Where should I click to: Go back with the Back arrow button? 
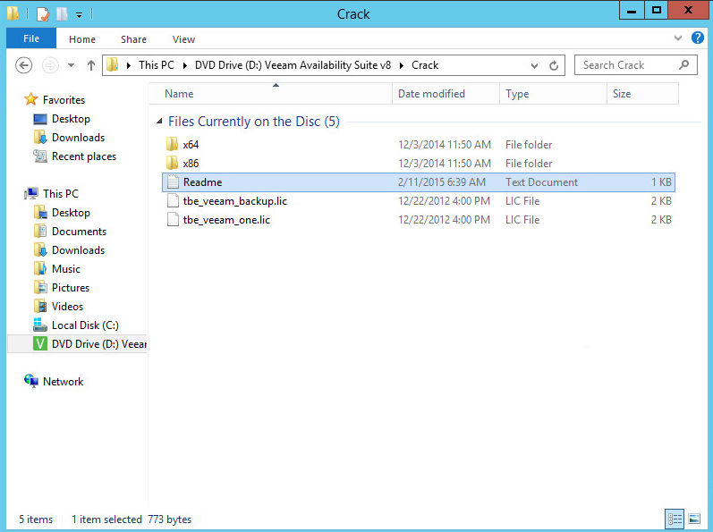pos(23,65)
